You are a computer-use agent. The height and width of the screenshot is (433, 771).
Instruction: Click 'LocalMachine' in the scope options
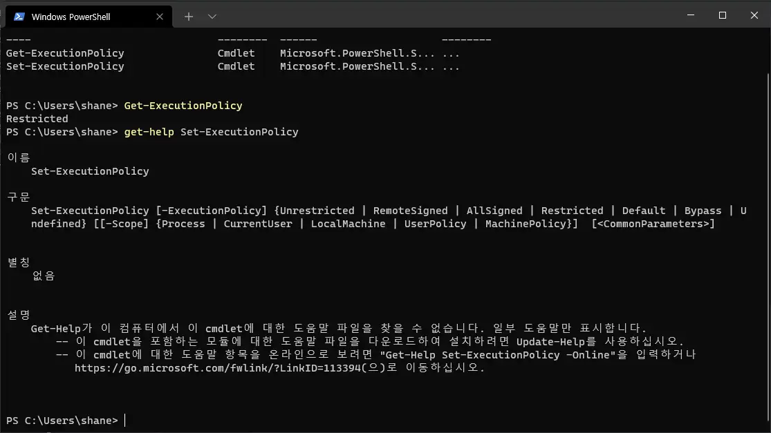tap(348, 224)
